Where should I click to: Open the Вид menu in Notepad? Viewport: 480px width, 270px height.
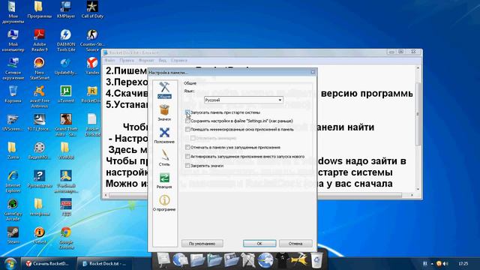[163, 60]
